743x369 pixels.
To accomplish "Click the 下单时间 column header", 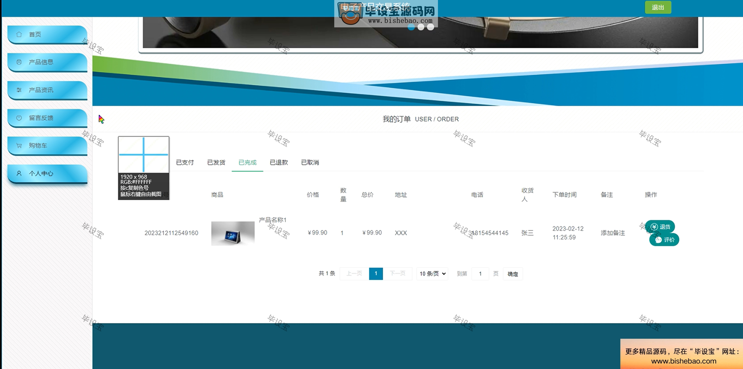I will [x=565, y=195].
